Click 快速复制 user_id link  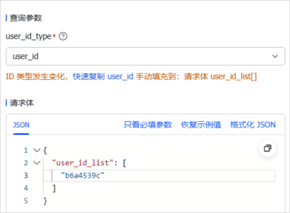tap(103, 76)
